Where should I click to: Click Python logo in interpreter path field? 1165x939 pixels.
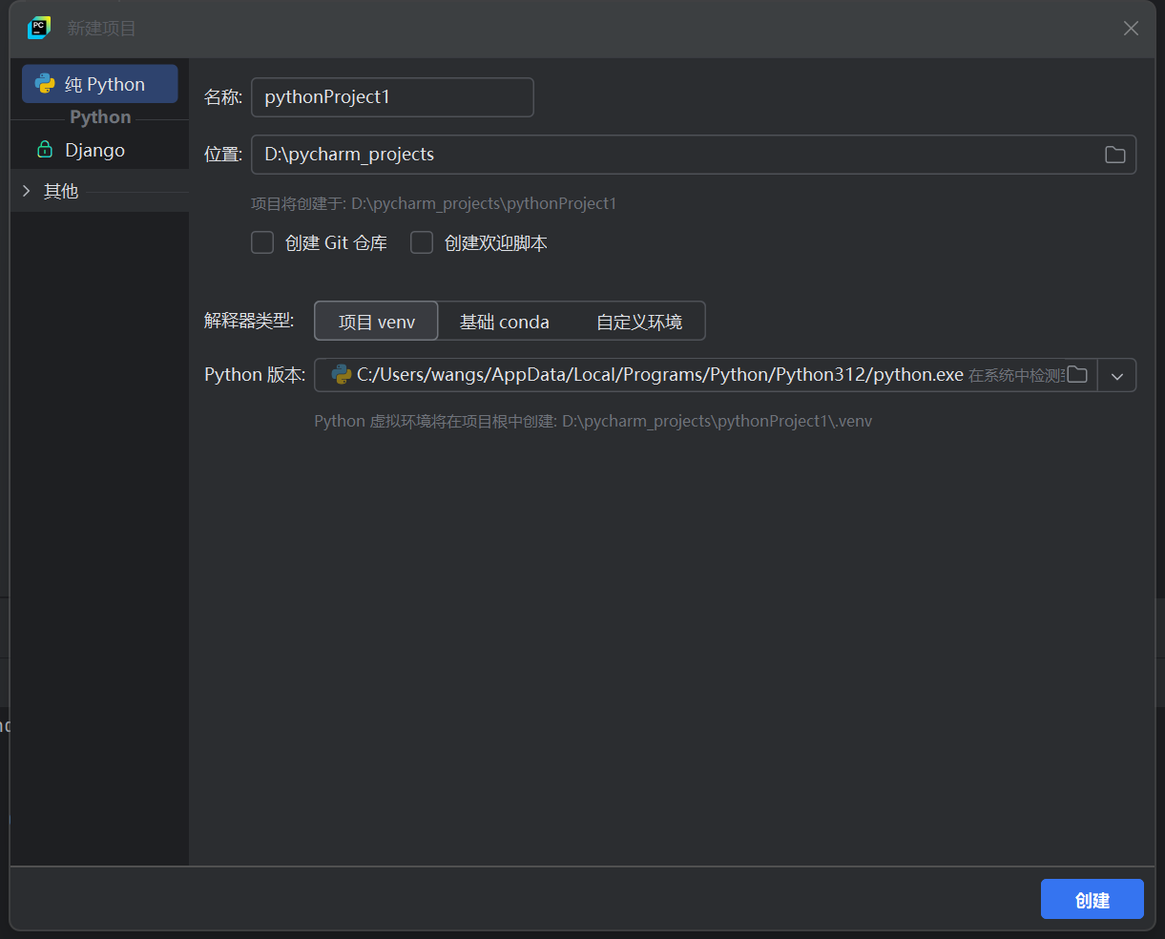(x=342, y=375)
